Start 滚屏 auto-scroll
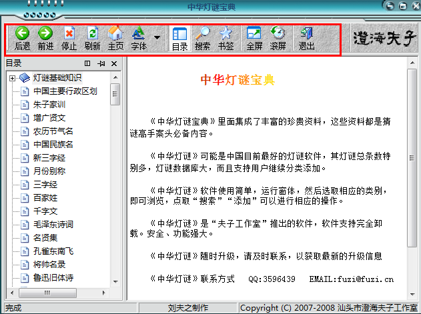 click(x=278, y=39)
